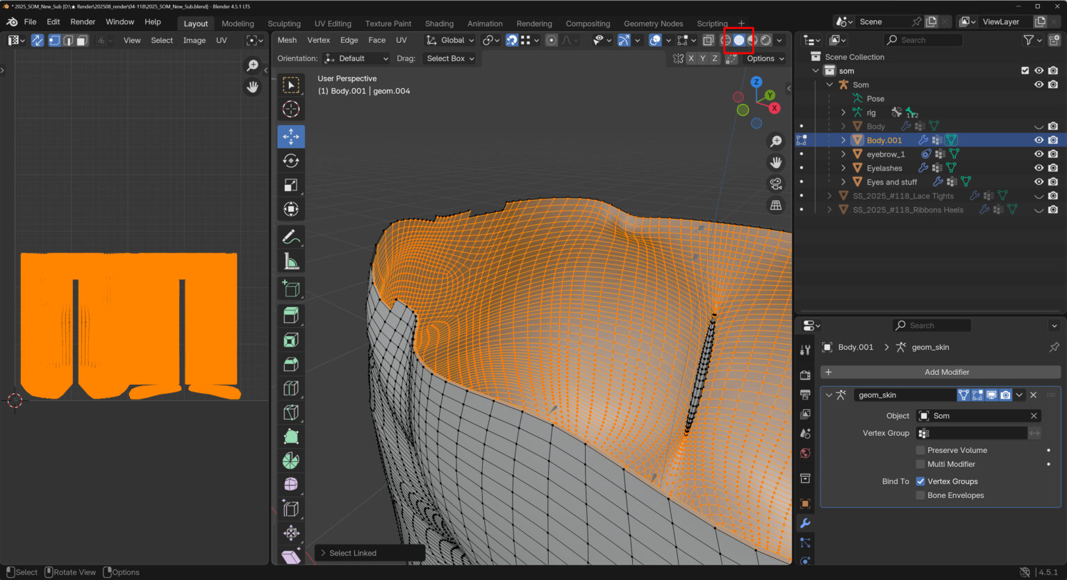Open the Select Box drag dropdown
This screenshot has height=580, width=1067.
tap(450, 58)
